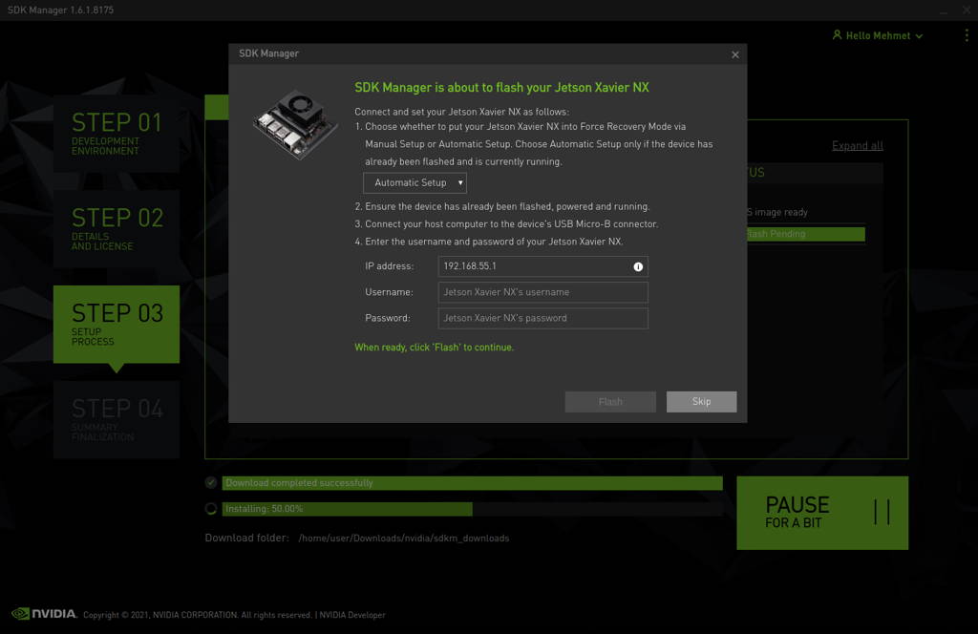Click the Username input field

coord(542,292)
